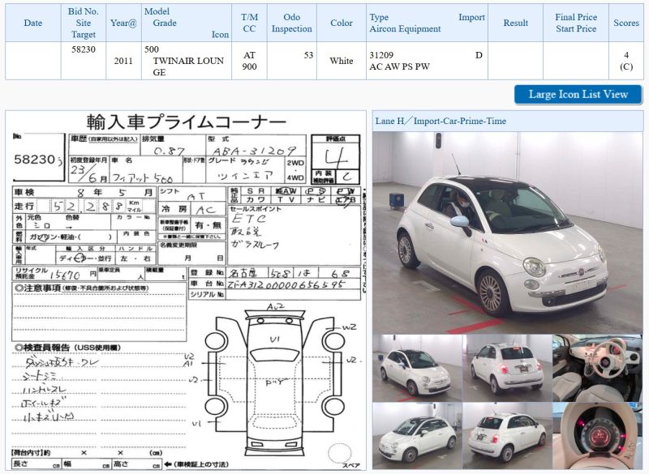Click the Color column header

point(342,23)
